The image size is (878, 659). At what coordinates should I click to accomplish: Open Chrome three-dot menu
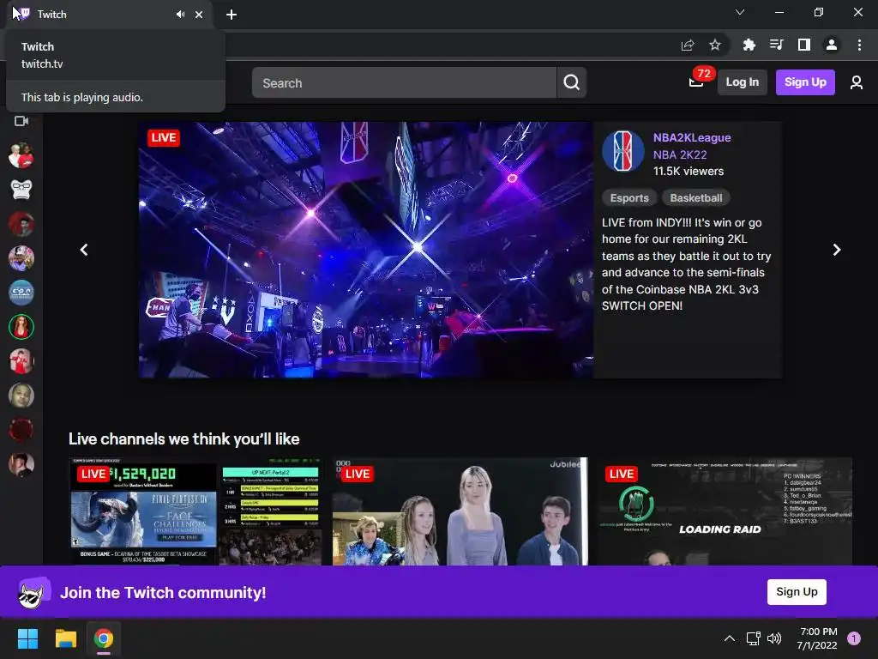(859, 45)
